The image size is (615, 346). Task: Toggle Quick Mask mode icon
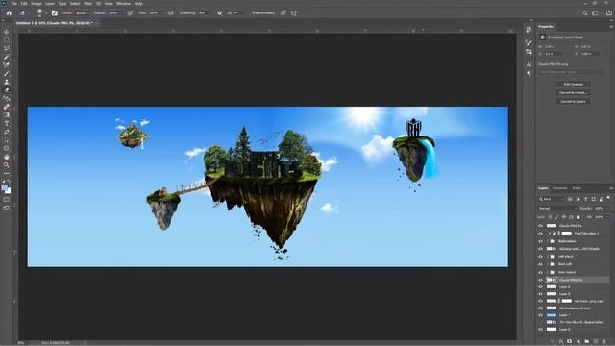(x=7, y=200)
